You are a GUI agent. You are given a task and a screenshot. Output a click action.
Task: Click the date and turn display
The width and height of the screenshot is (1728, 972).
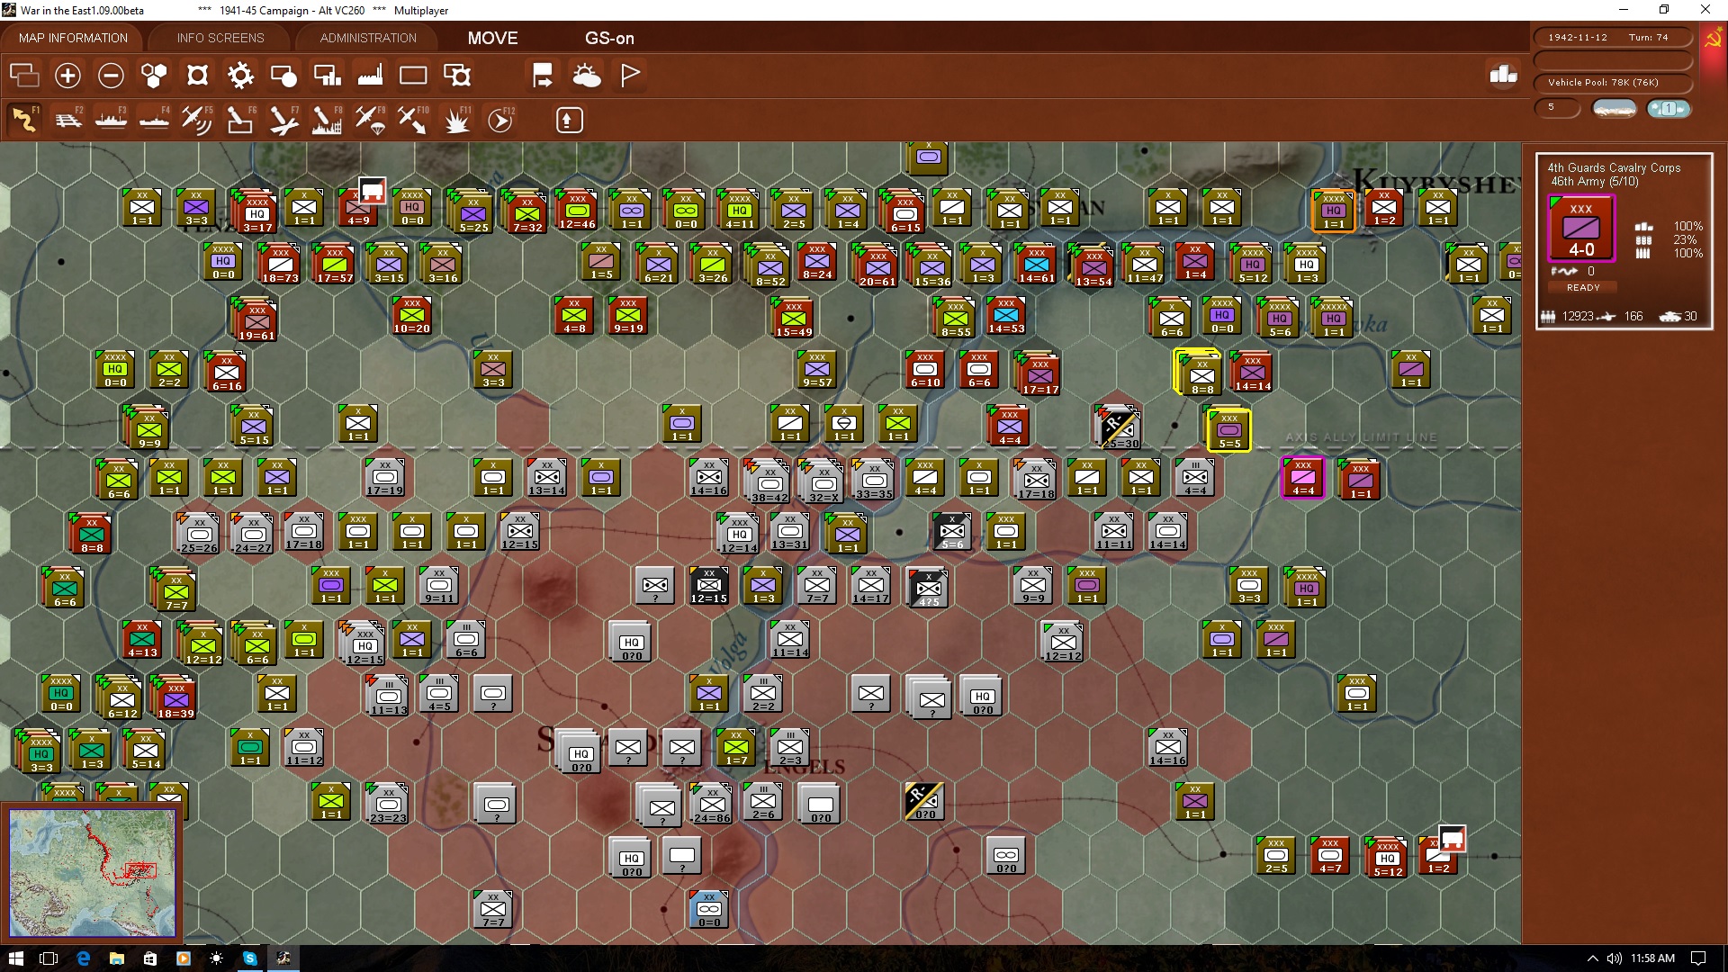(1613, 38)
